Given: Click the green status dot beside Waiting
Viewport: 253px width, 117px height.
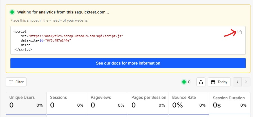Looking at the screenshot, I should (x=12, y=12).
